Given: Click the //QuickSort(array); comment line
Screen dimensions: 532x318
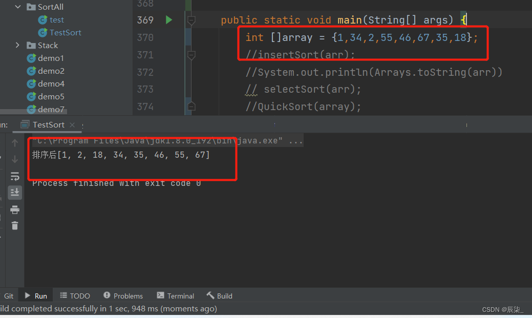Looking at the screenshot, I should [303, 107].
